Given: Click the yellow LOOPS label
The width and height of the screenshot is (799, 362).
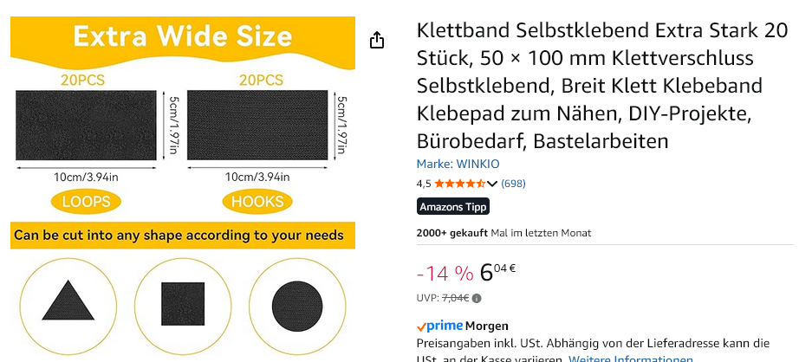Looking at the screenshot, I should [x=86, y=202].
